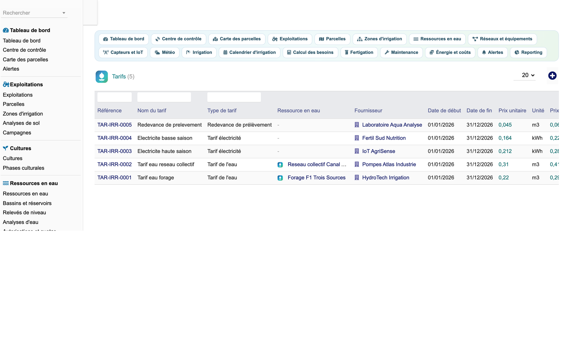Open Ressources en eau tab in top navigation
The height and width of the screenshot is (353, 571).
(437, 39)
